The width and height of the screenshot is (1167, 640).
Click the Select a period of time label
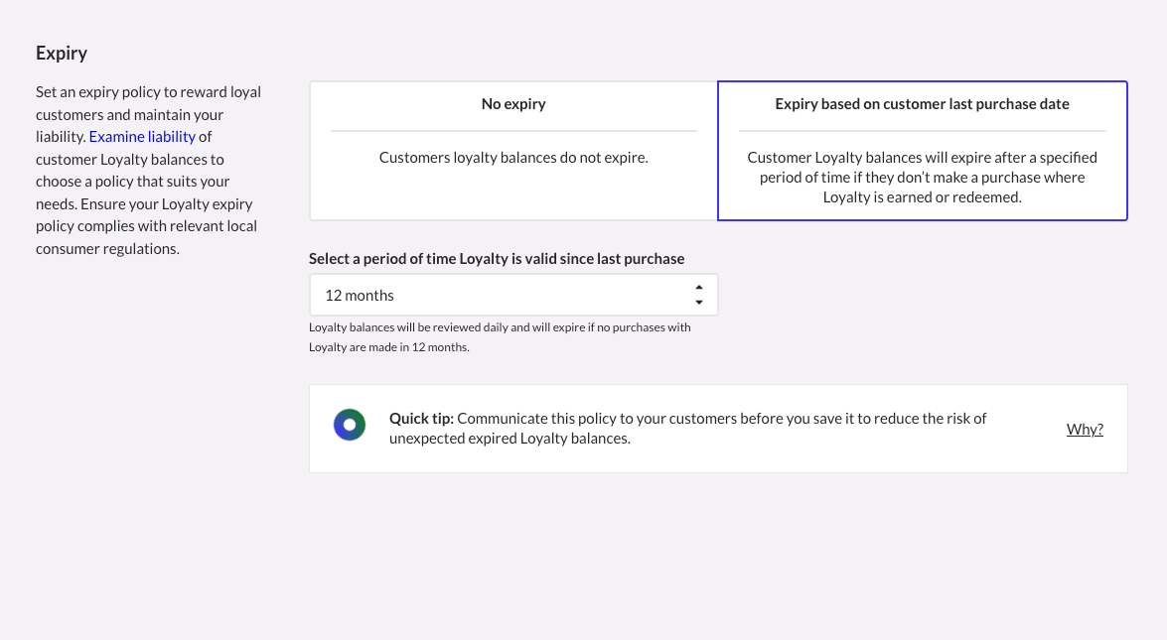[x=497, y=259]
